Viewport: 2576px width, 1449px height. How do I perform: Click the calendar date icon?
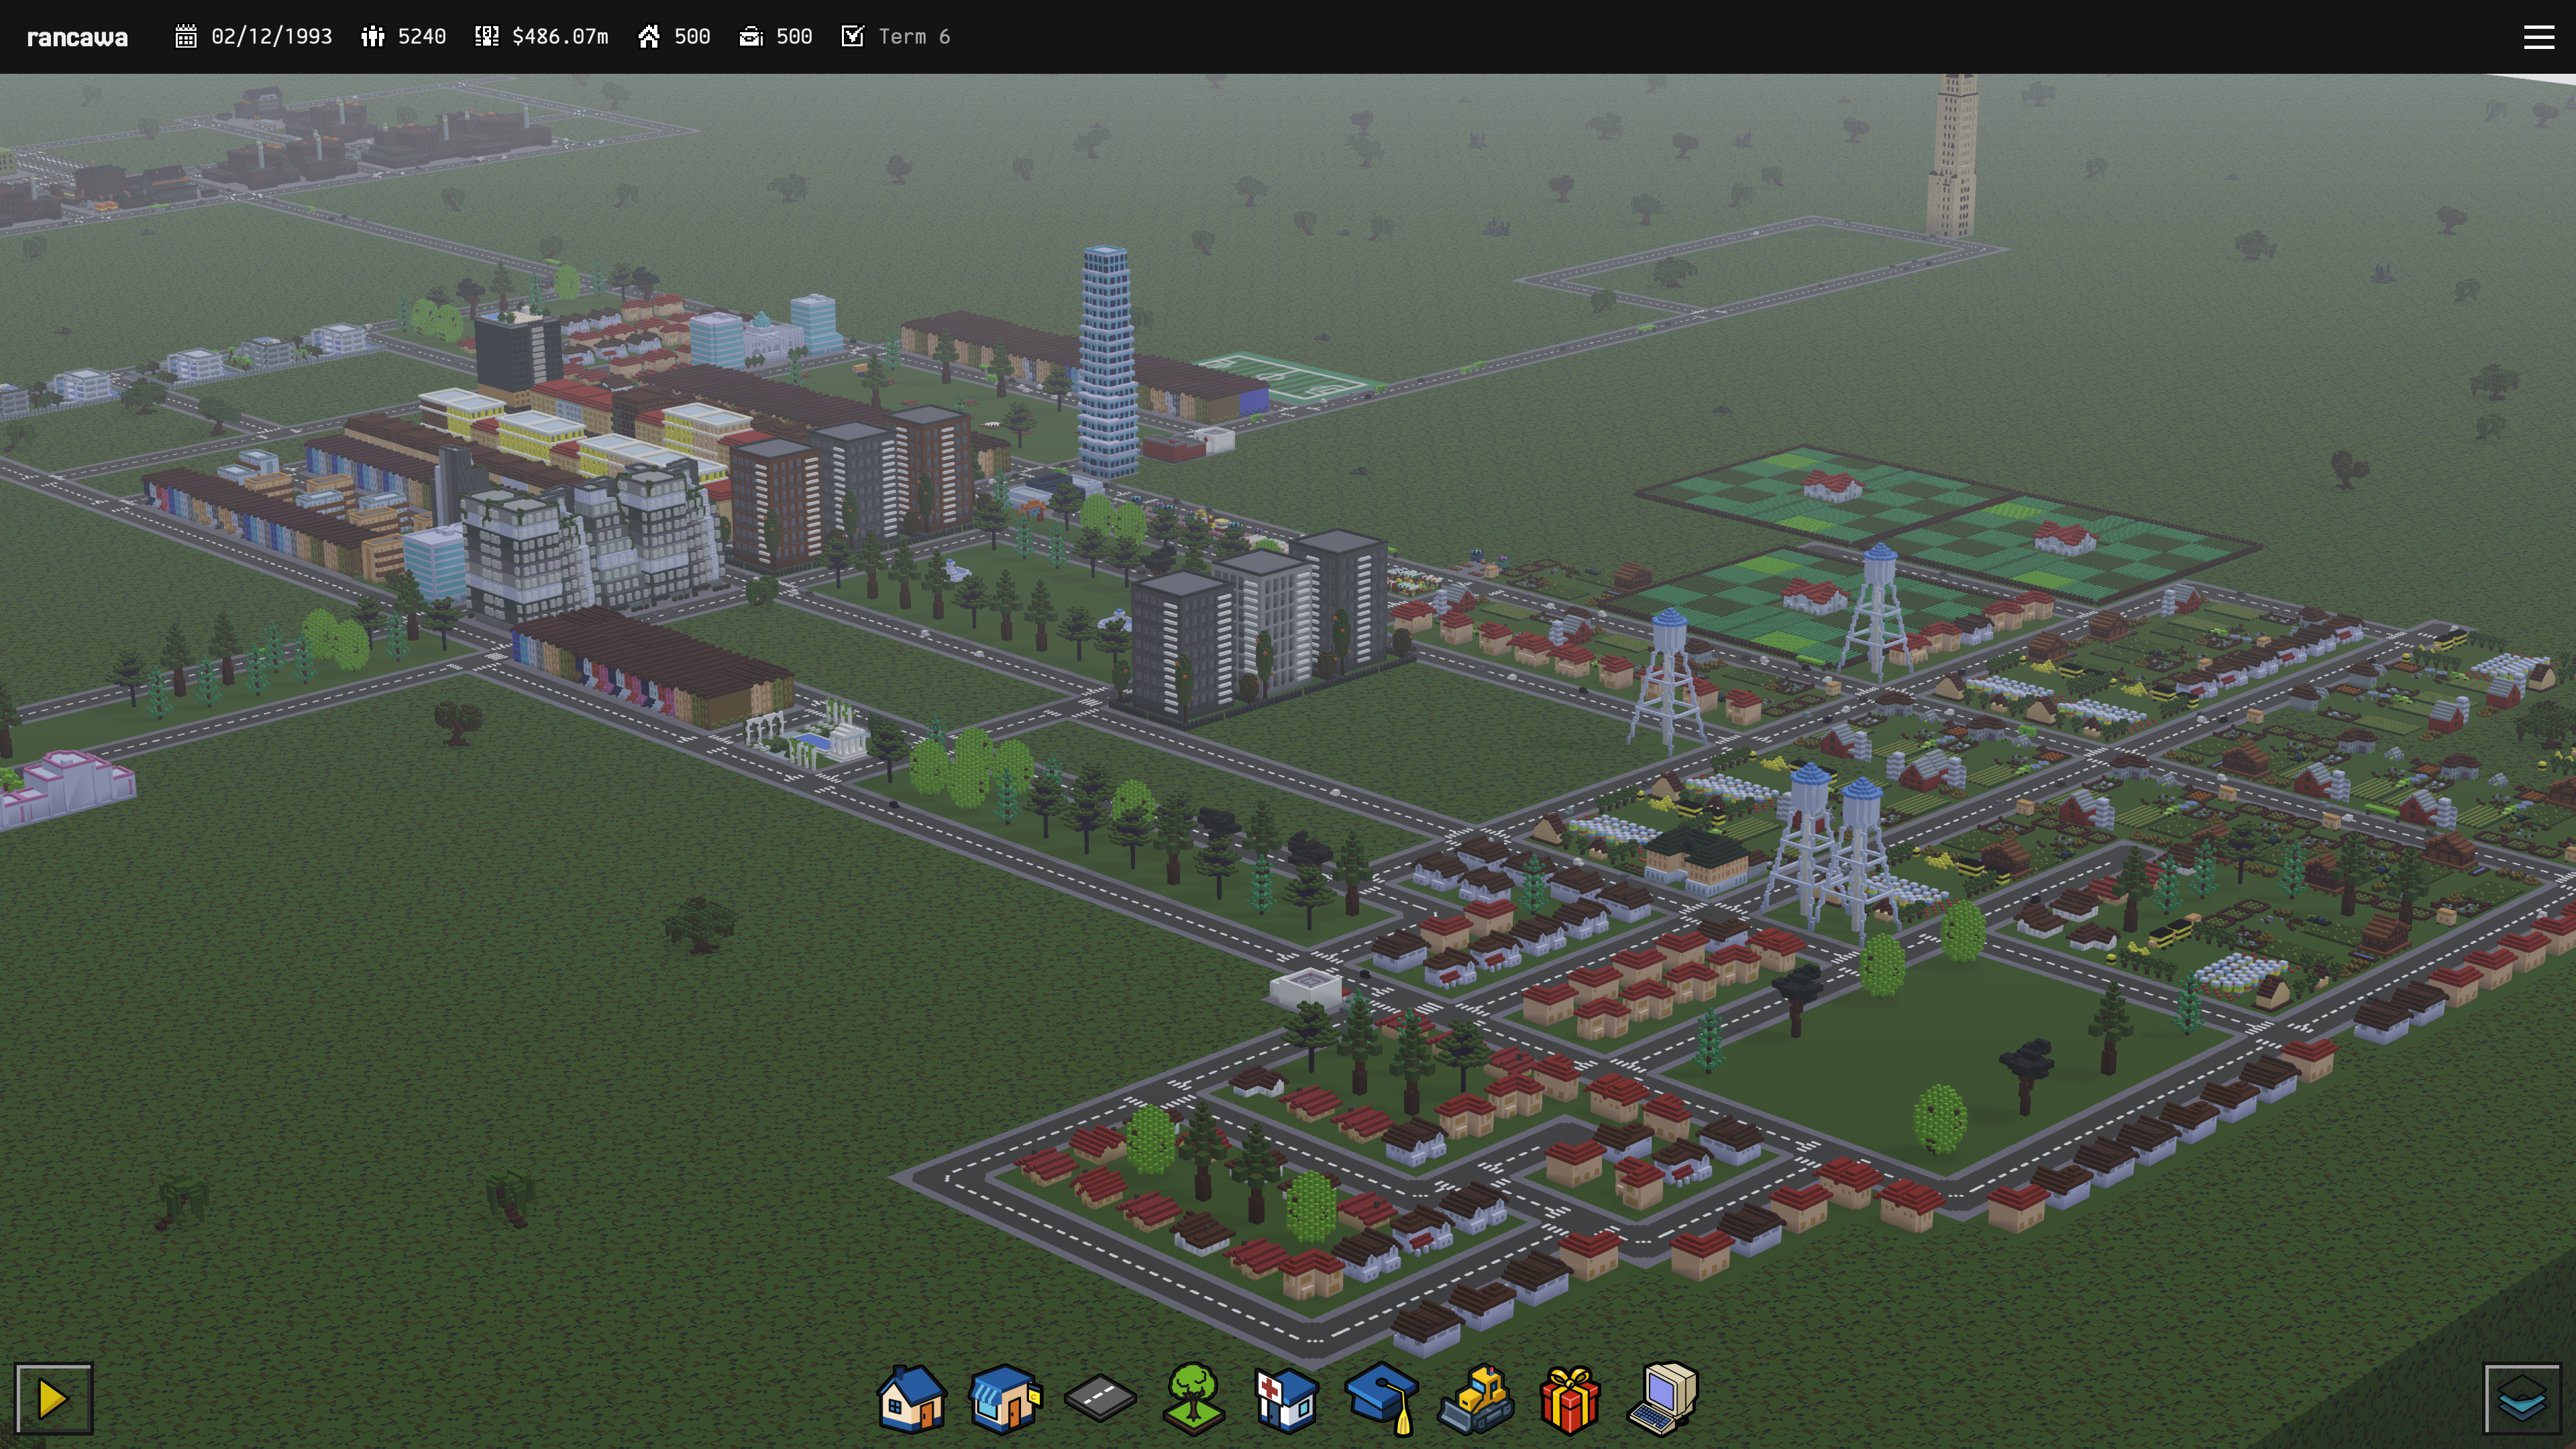pos(185,37)
